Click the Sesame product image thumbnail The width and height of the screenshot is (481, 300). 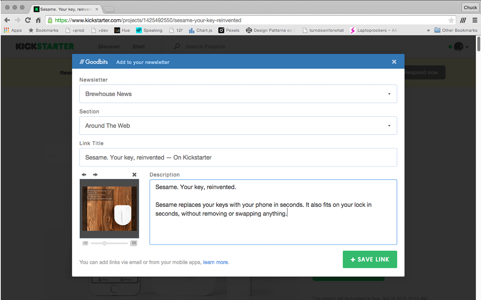pyautogui.click(x=109, y=208)
